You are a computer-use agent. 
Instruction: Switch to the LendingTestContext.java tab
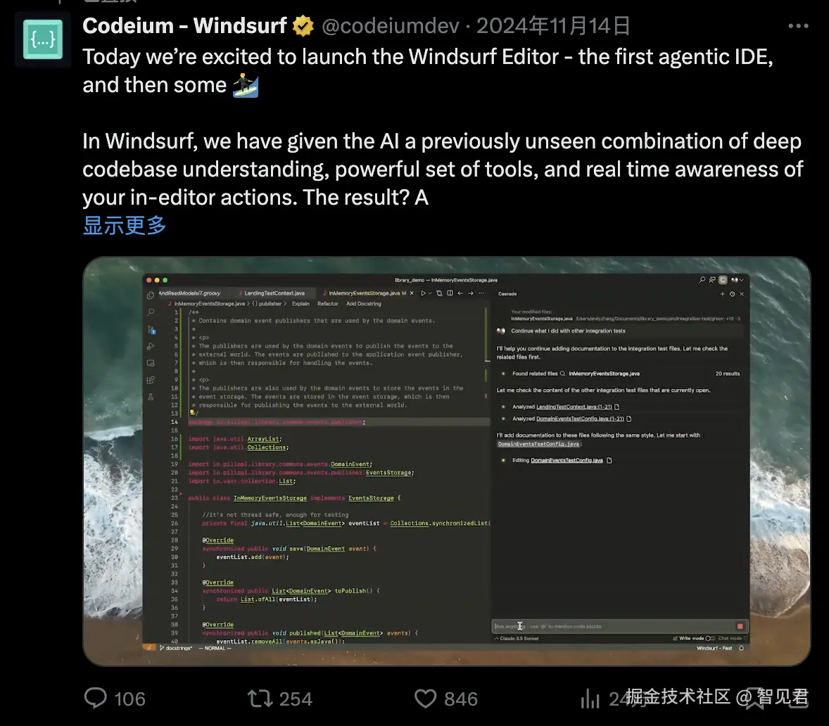pyautogui.click(x=274, y=293)
